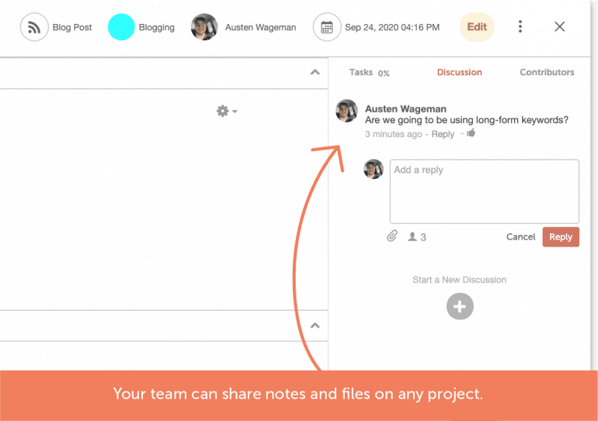Switch to the Tasks tab
598x421 pixels.
[361, 72]
